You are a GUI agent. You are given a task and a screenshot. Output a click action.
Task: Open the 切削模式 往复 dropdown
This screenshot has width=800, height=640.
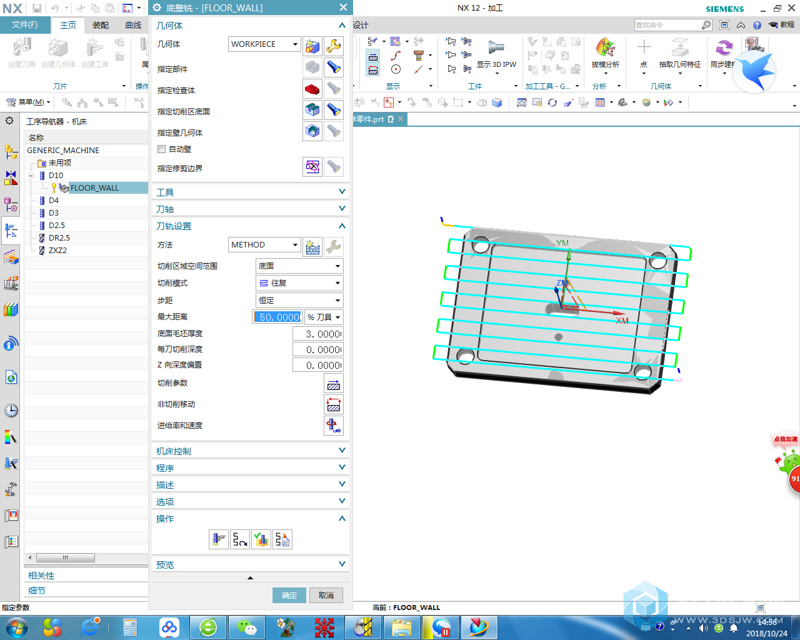299,283
